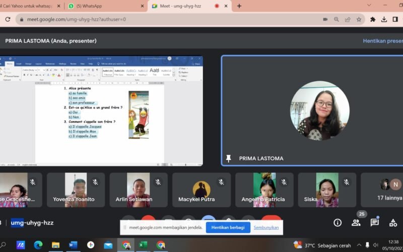Click the Hentikan berbagi button

click(x=228, y=227)
